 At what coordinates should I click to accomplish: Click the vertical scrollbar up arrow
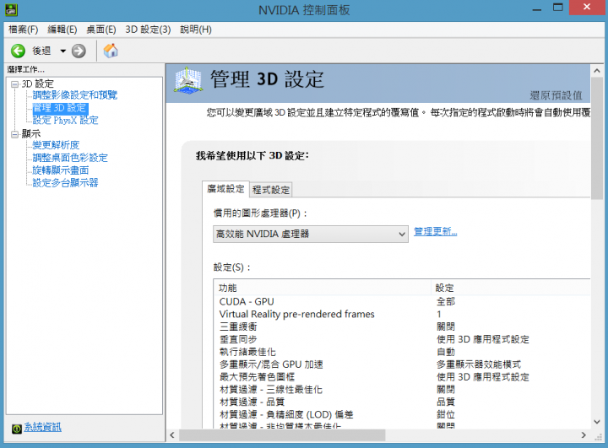(597, 71)
